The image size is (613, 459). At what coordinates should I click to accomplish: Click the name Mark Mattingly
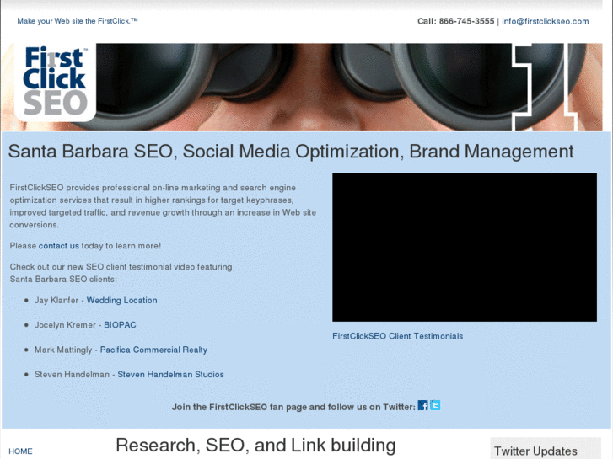pos(63,350)
